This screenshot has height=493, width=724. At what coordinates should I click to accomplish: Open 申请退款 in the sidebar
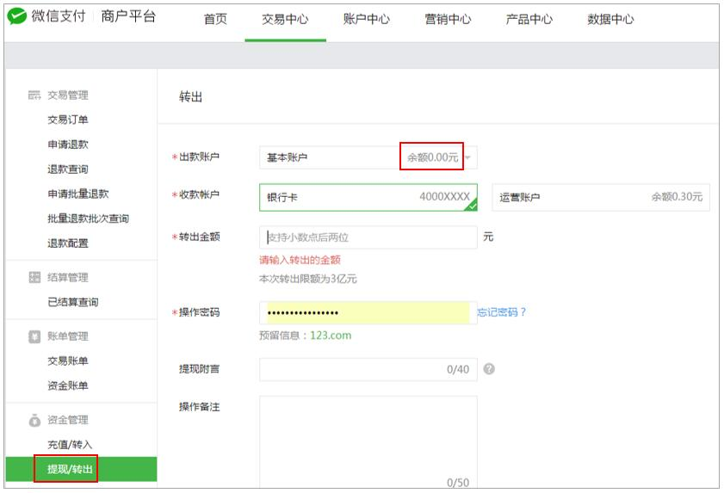point(68,145)
